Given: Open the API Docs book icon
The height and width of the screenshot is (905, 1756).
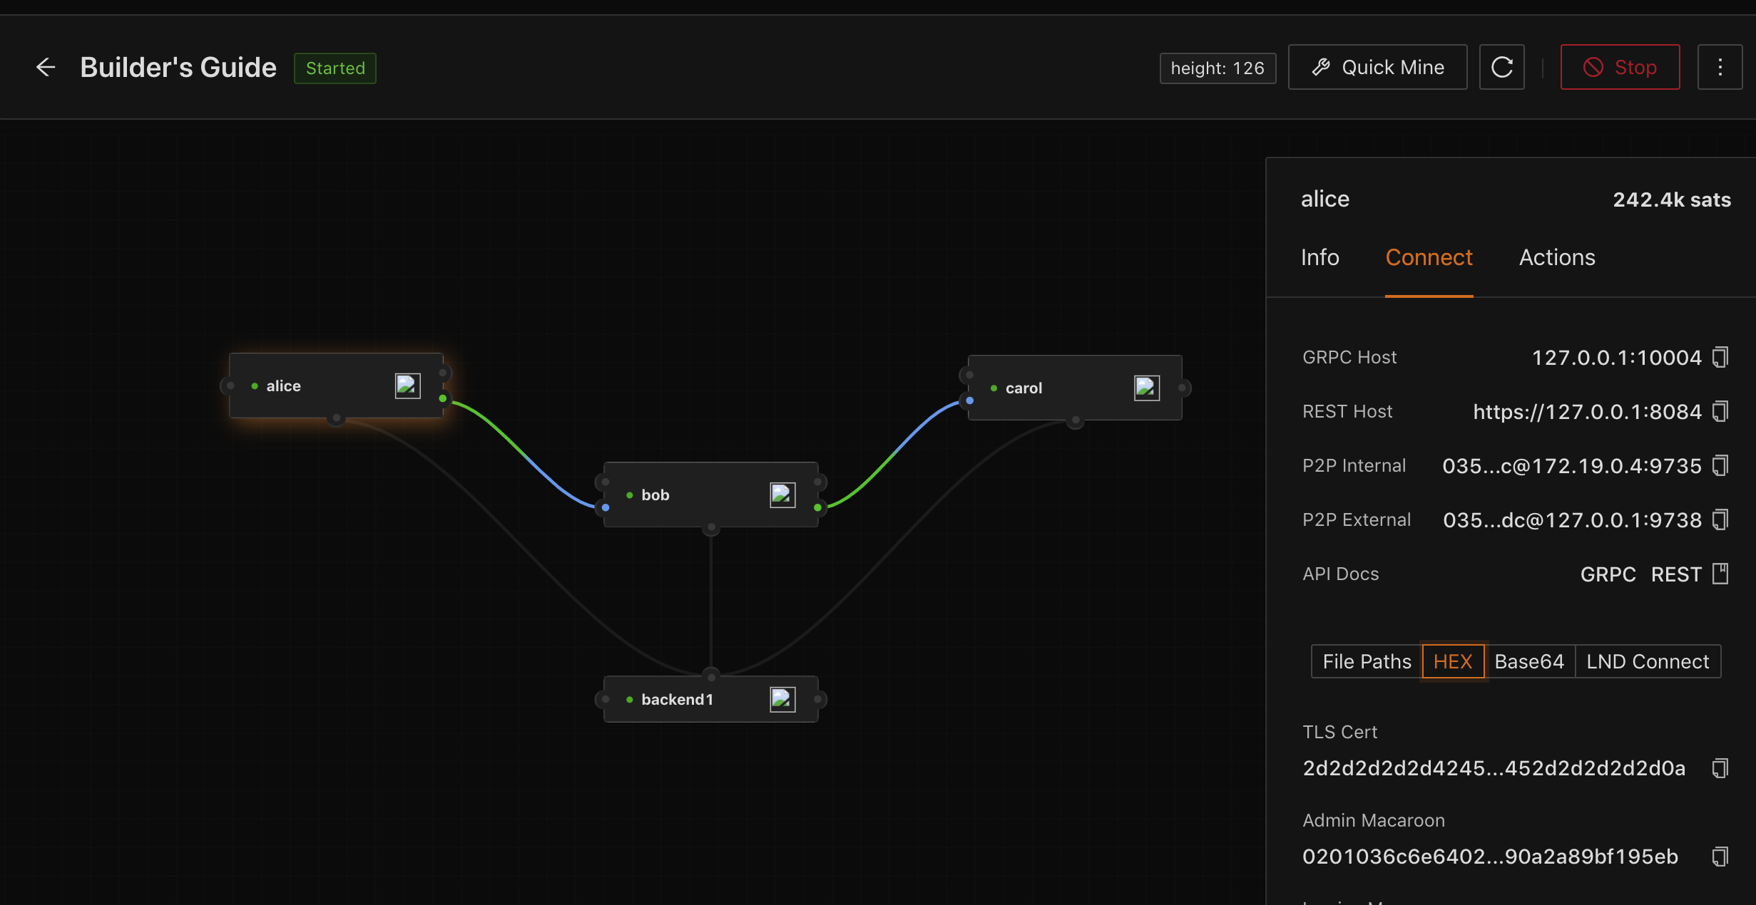Looking at the screenshot, I should [1720, 574].
